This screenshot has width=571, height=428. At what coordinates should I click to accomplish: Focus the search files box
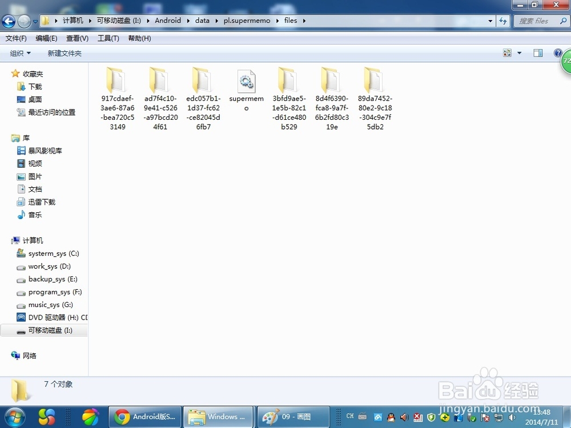tap(541, 21)
